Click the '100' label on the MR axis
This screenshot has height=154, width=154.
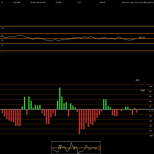(151, 87)
